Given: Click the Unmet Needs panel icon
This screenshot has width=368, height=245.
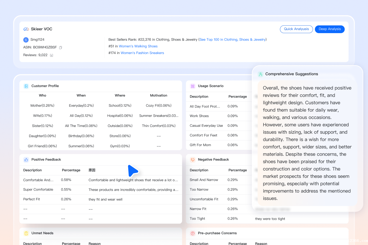Looking at the screenshot, I should (x=26, y=233).
